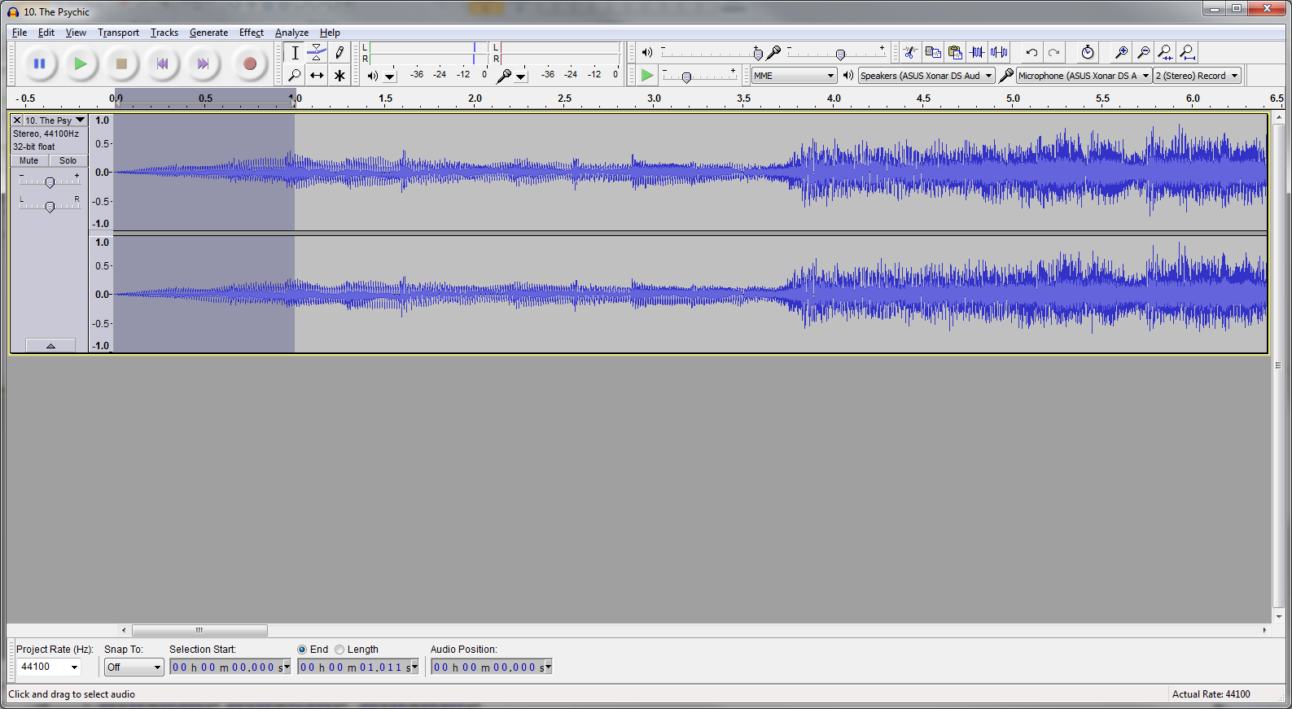This screenshot has height=709, width=1292.
Task: Open the Transport menu
Action: coord(118,33)
